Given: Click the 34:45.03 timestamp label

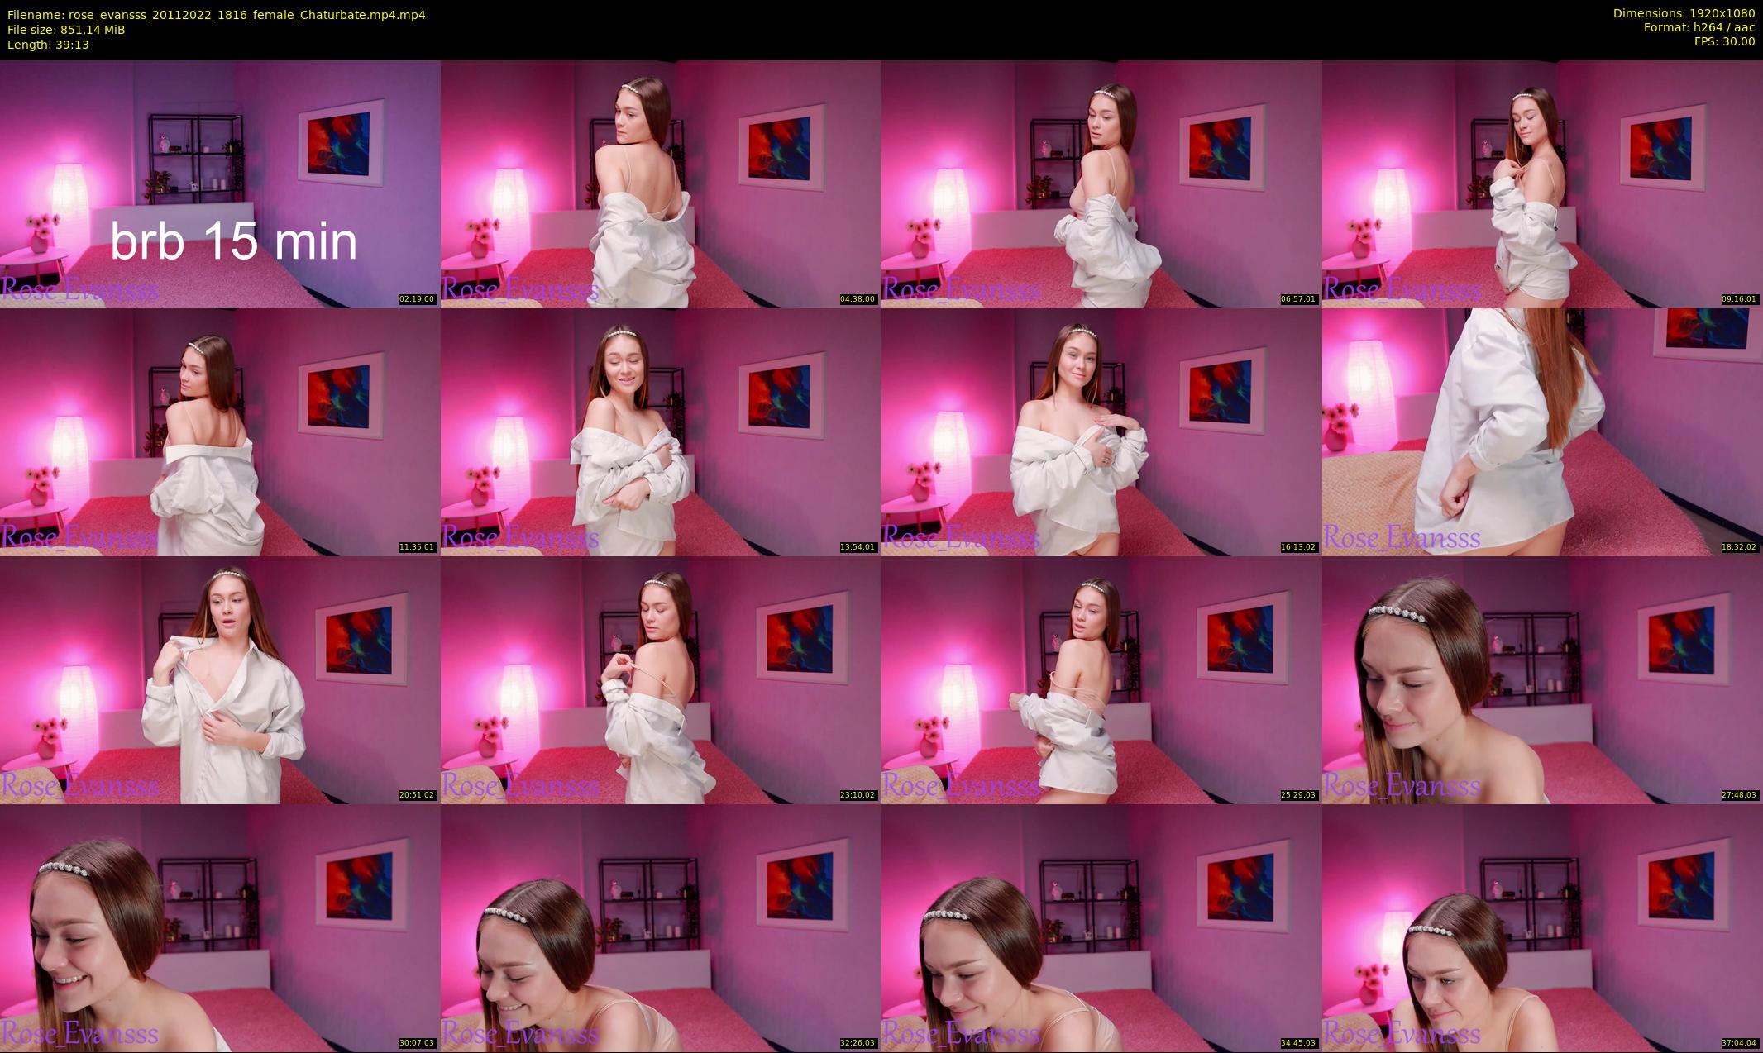Looking at the screenshot, I should (1298, 1043).
